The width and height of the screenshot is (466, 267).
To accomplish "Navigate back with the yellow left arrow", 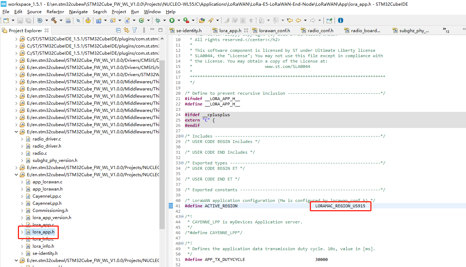I will [x=298, y=20].
